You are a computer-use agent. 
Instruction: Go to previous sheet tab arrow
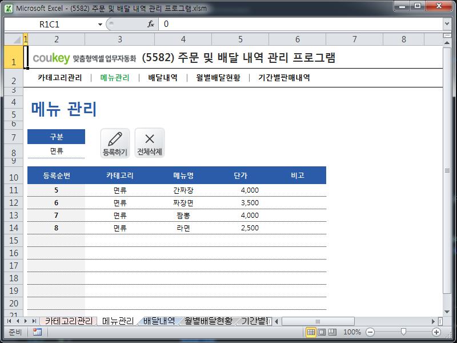pos(18,321)
